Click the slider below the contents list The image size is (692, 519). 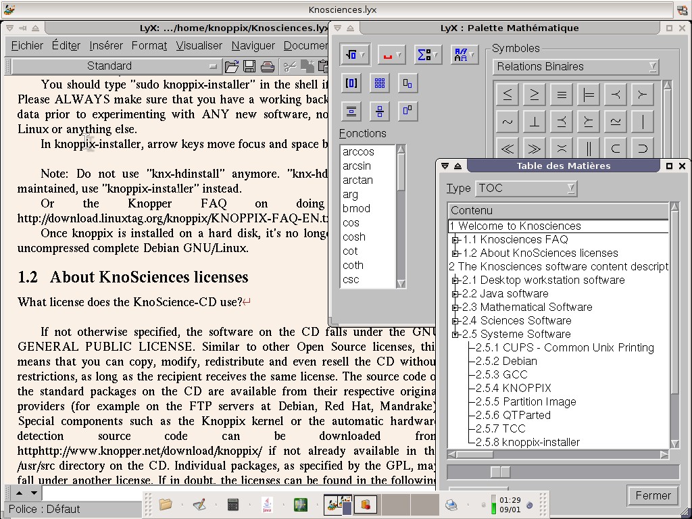tap(501, 472)
